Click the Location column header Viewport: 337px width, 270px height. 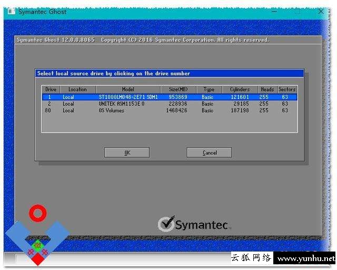78,89
